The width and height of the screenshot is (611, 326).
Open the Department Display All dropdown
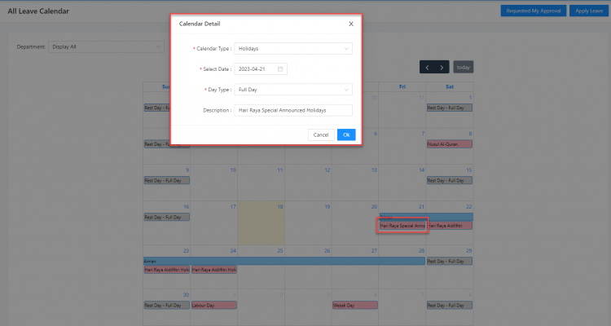pos(106,46)
